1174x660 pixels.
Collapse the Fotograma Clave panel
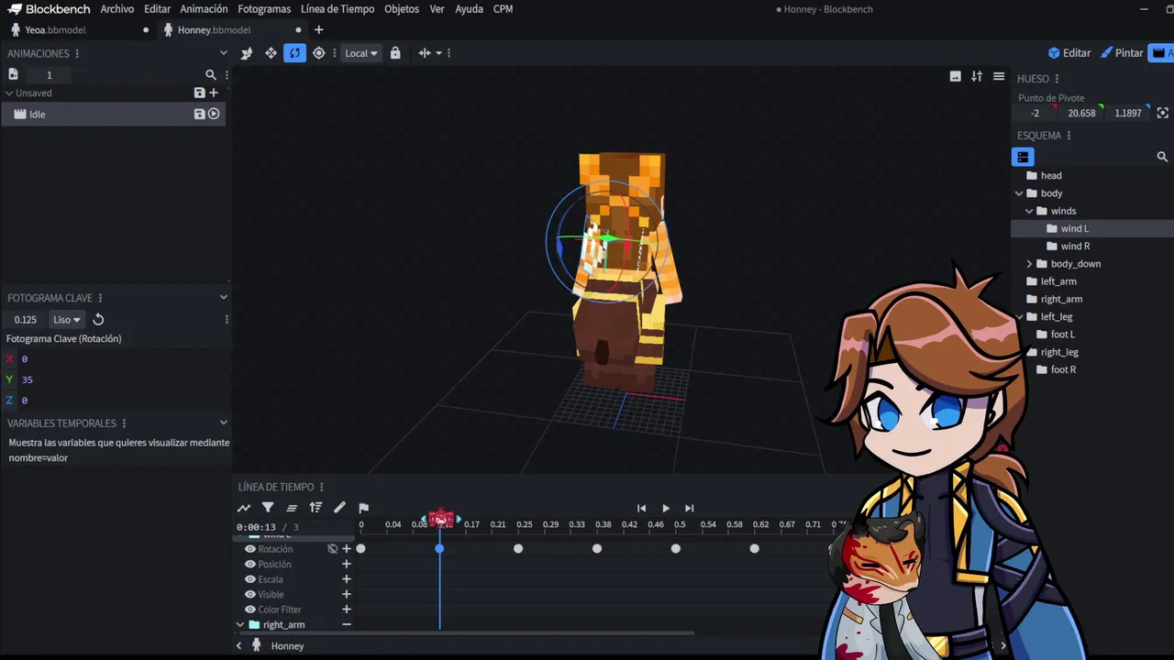(223, 297)
